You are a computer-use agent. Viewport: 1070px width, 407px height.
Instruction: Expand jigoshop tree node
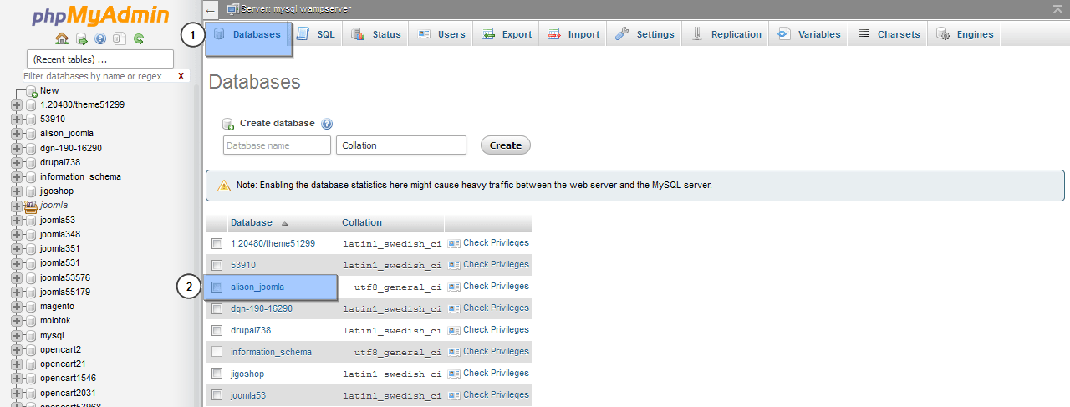click(17, 191)
